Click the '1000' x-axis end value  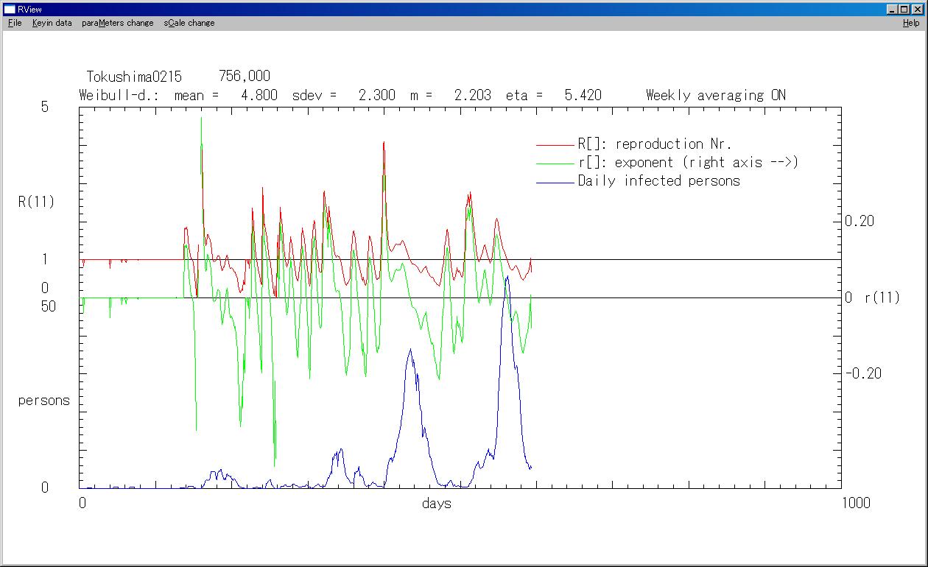tap(855, 503)
